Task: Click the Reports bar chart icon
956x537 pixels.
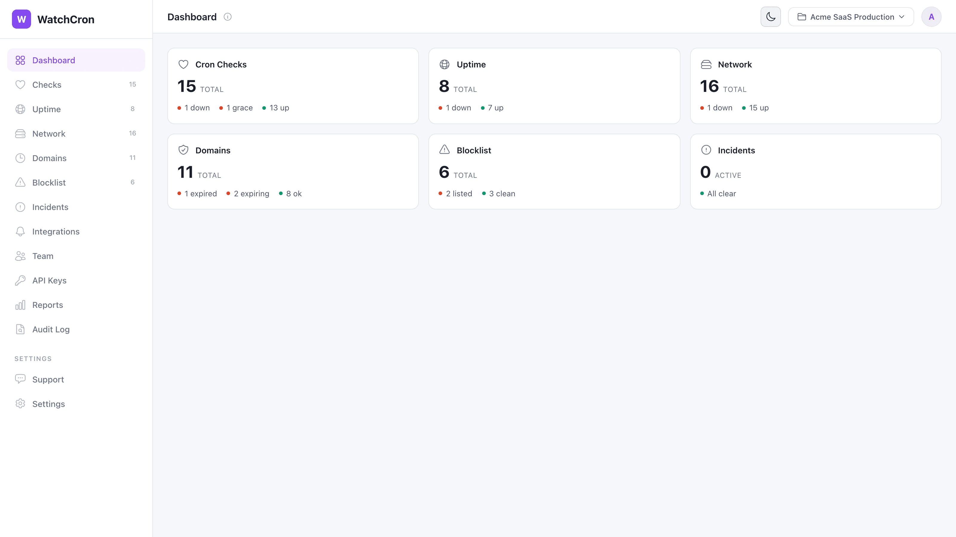Action: coord(20,305)
